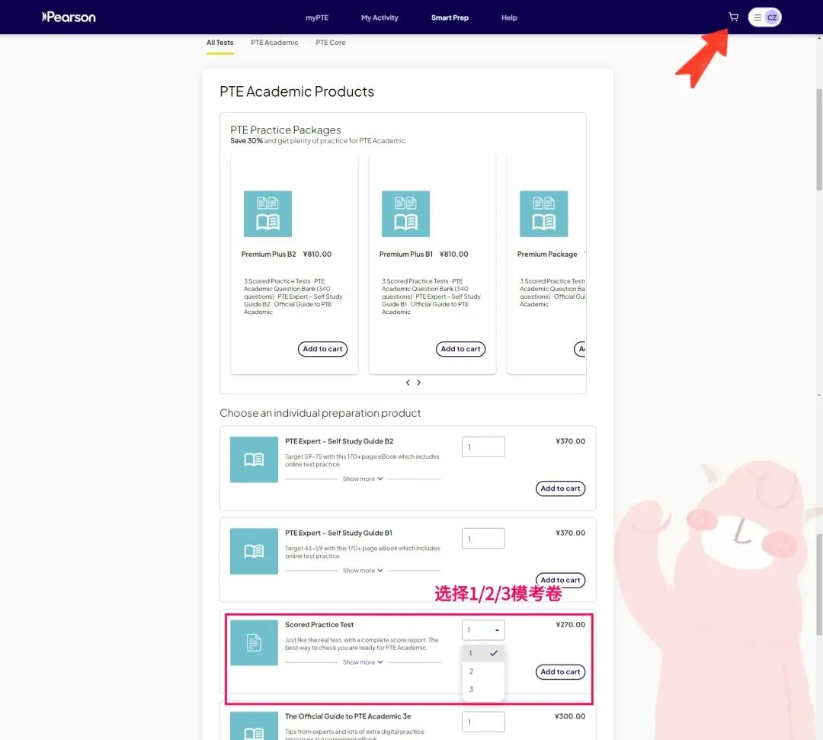Click the Self Study Guide B2 icon
Screen dimensions: 823x740
pyautogui.click(x=254, y=460)
